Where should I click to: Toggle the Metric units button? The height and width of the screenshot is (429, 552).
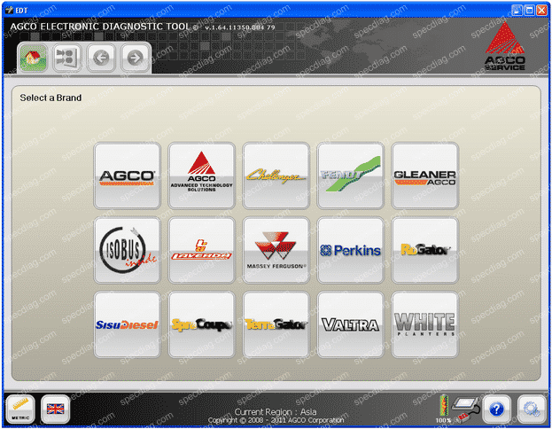(x=20, y=409)
